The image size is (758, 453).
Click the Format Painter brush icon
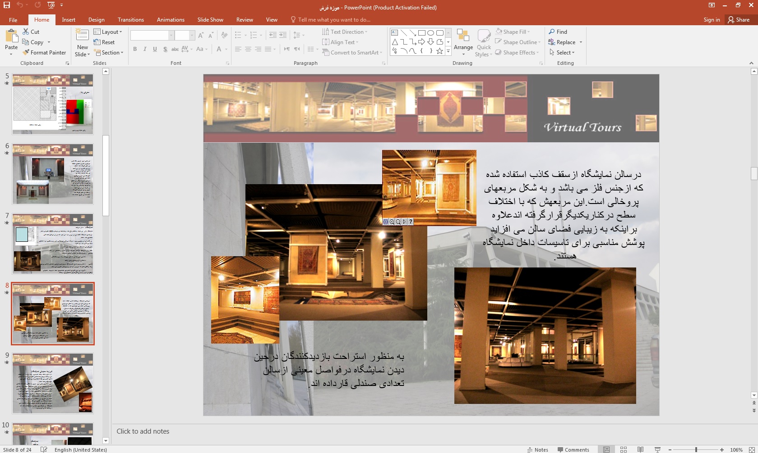[26, 53]
